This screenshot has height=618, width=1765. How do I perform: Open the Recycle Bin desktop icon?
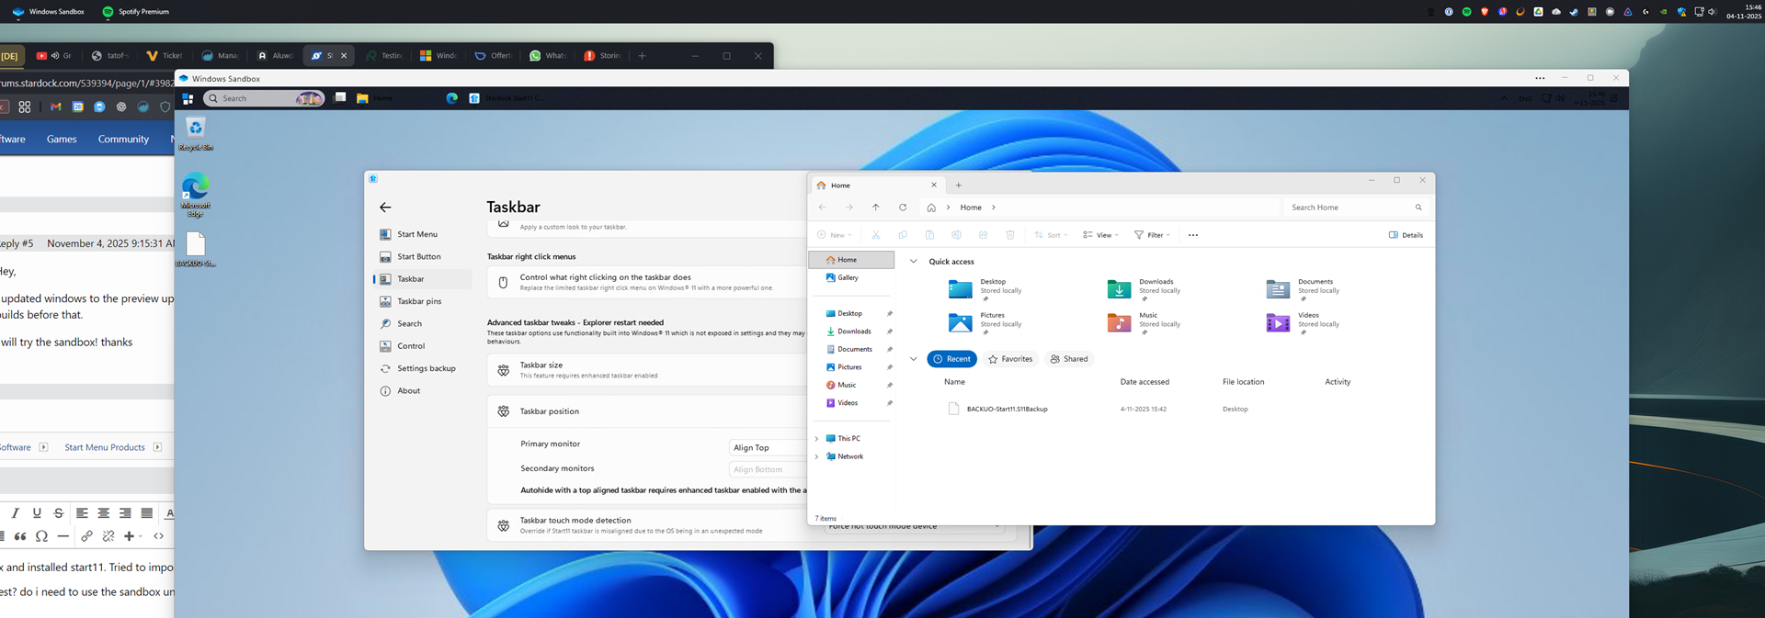click(x=195, y=129)
